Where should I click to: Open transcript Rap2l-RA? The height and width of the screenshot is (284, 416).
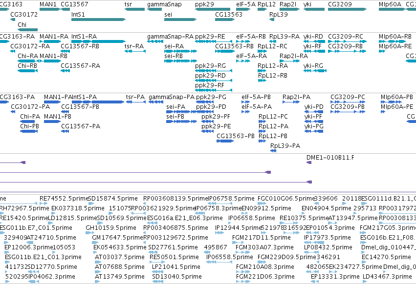[294, 56]
